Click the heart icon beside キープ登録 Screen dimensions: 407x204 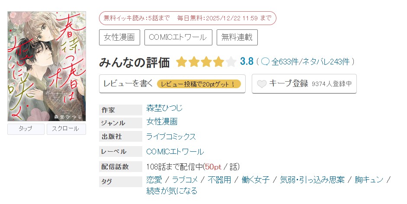pos(262,84)
